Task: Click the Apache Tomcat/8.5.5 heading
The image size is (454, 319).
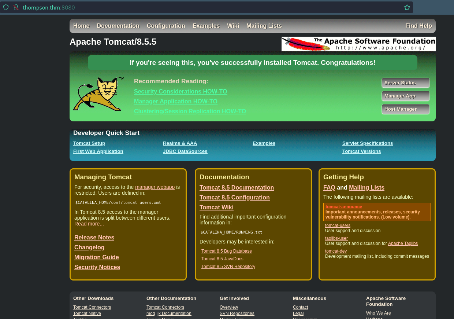Action: pos(113,42)
